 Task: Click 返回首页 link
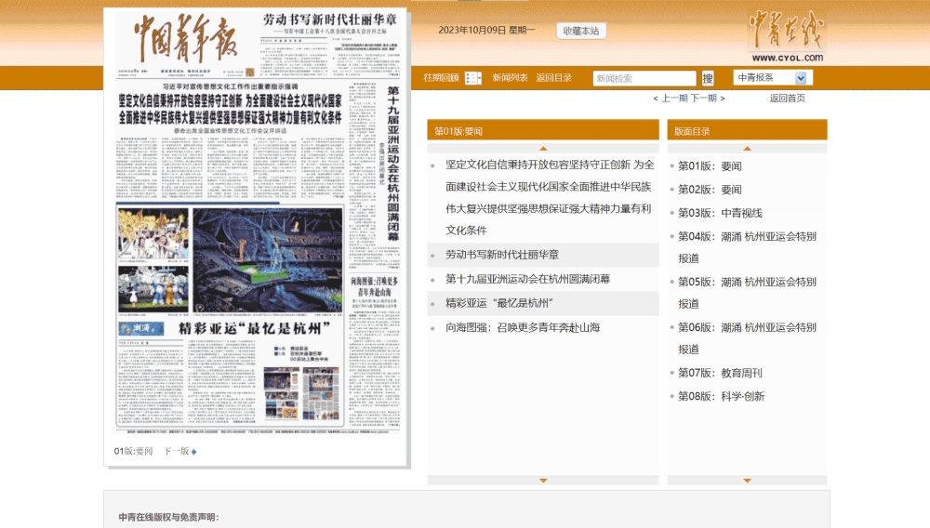point(787,98)
